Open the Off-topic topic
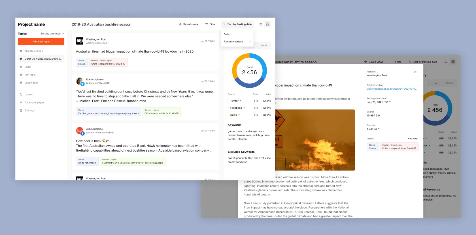Image resolution: width=476 pixels, height=235 pixels. point(30,75)
